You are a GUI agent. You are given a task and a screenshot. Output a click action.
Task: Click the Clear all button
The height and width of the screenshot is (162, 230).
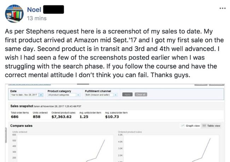pos(141,95)
